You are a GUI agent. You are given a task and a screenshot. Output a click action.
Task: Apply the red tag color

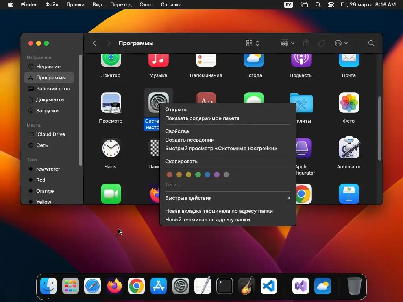[170, 175]
